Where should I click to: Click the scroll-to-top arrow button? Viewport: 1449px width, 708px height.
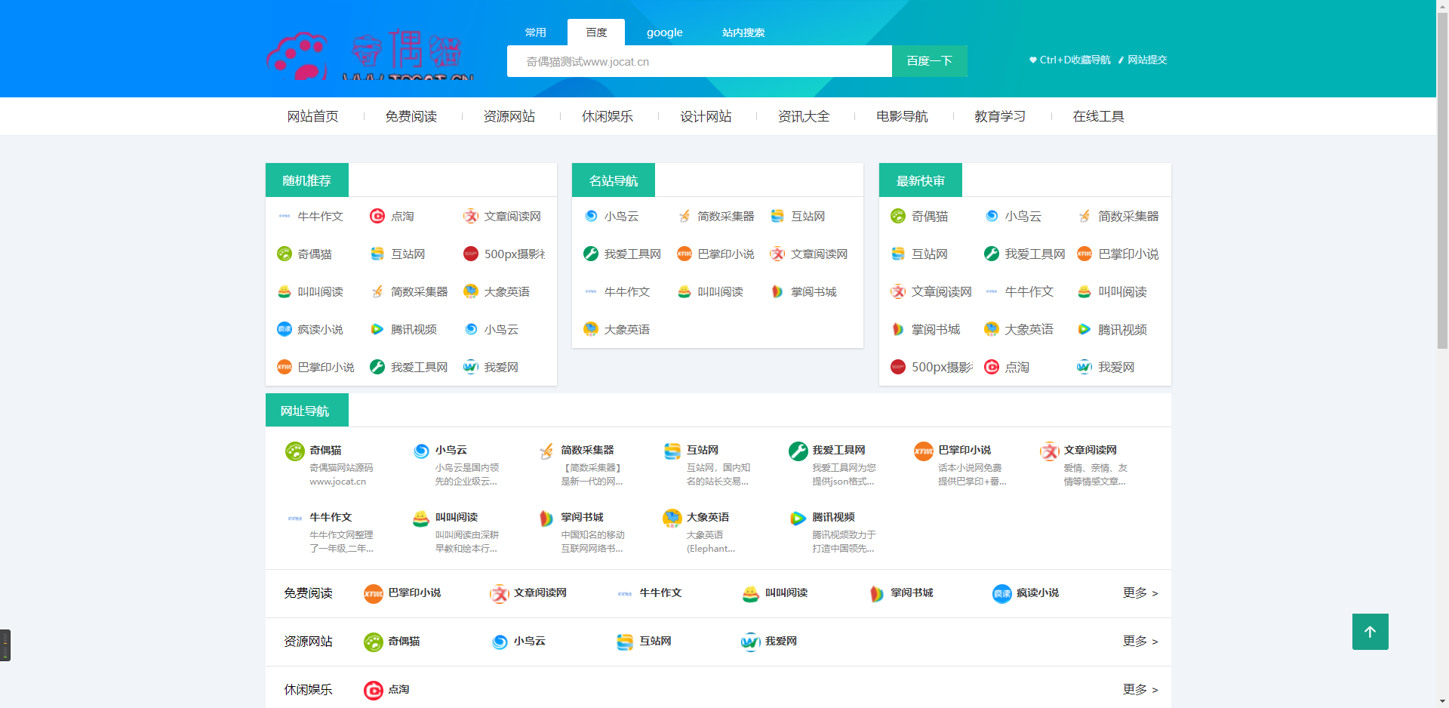1370,632
